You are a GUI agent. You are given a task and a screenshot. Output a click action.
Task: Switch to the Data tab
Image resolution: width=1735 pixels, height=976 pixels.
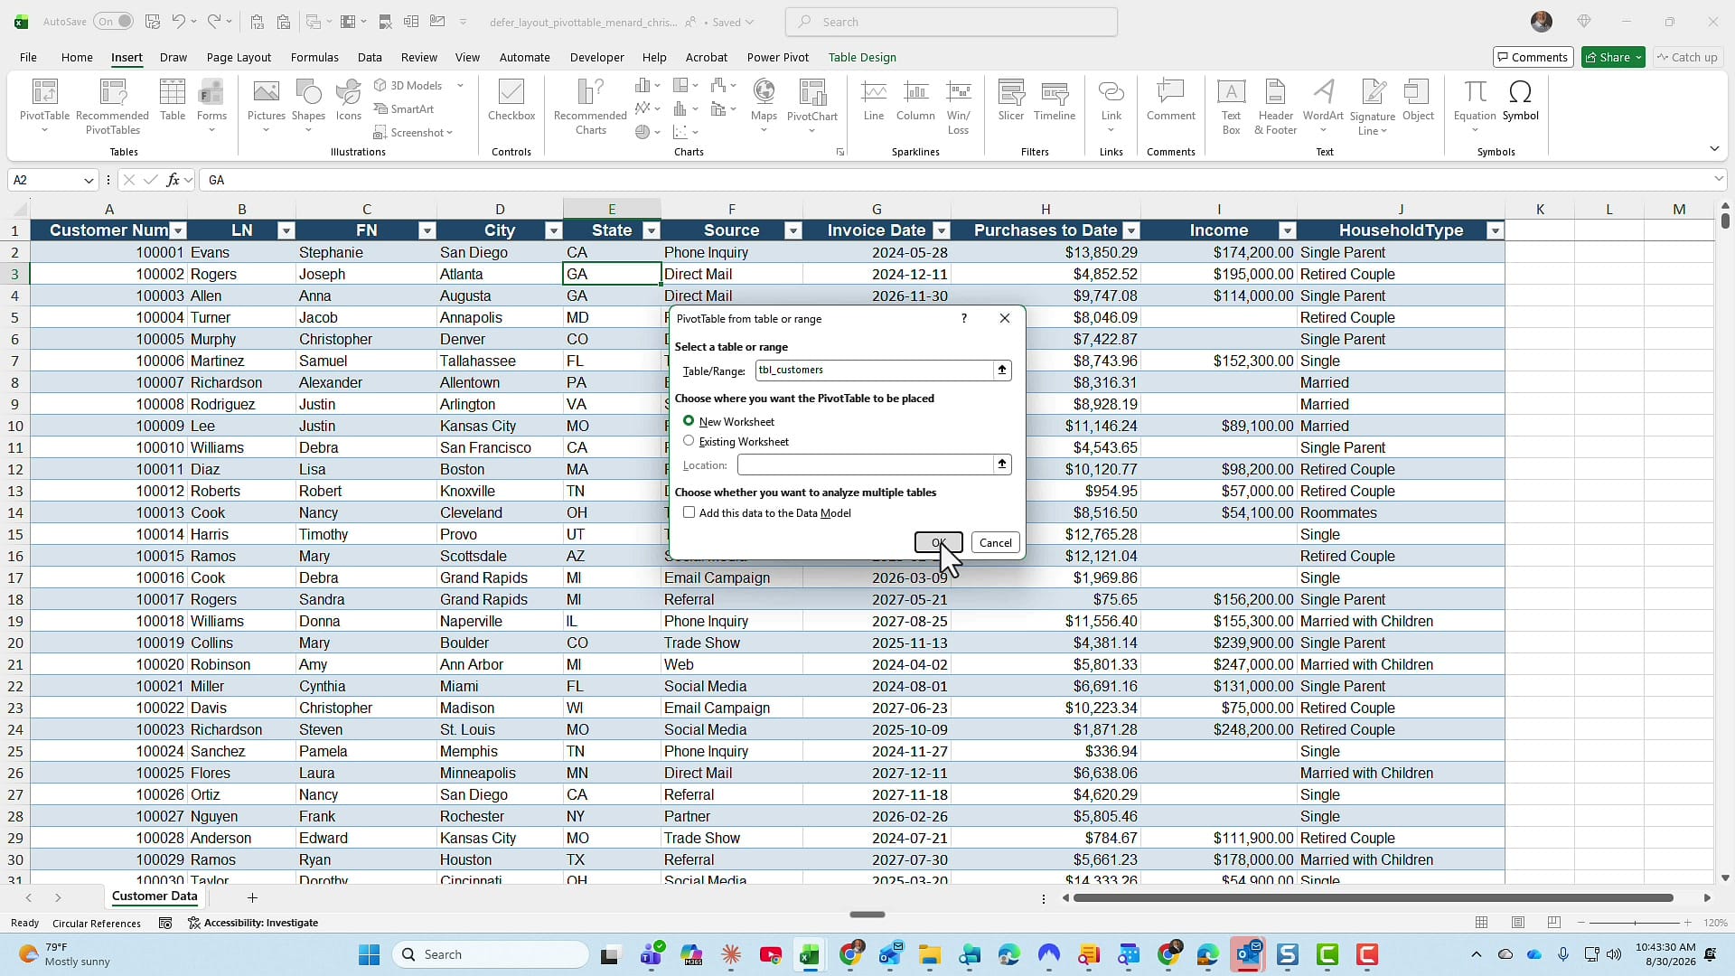point(370,57)
